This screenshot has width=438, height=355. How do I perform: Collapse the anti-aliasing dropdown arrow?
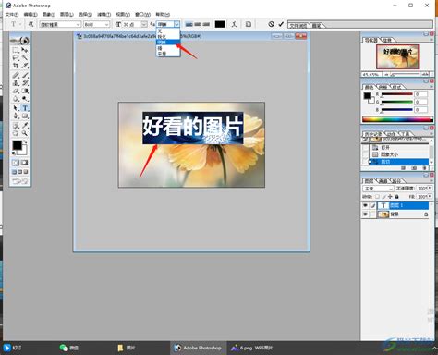click(x=176, y=24)
